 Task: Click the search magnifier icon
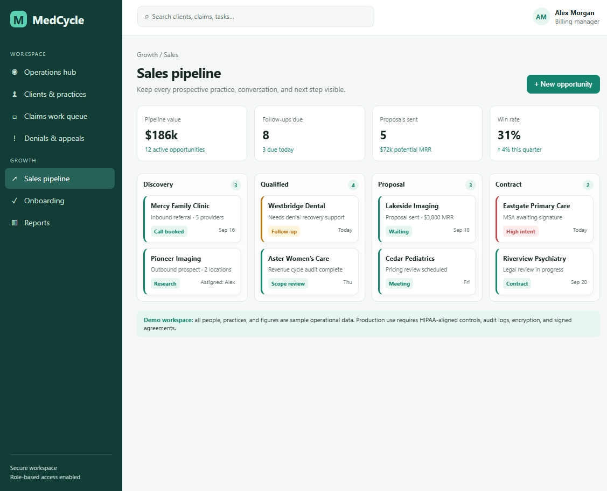(x=146, y=17)
